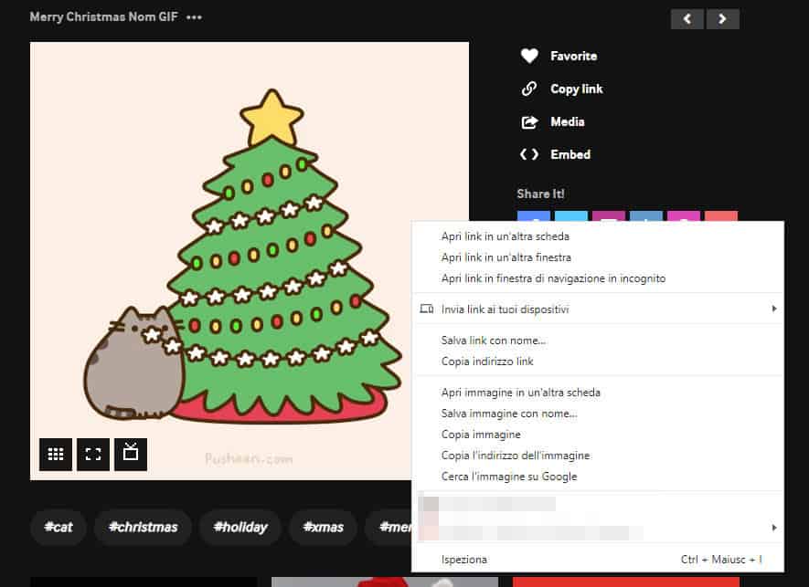Viewport: 809px width, 587px height.
Task: Expand the blurred menu entry's submenu arrow
Action: pos(774,528)
